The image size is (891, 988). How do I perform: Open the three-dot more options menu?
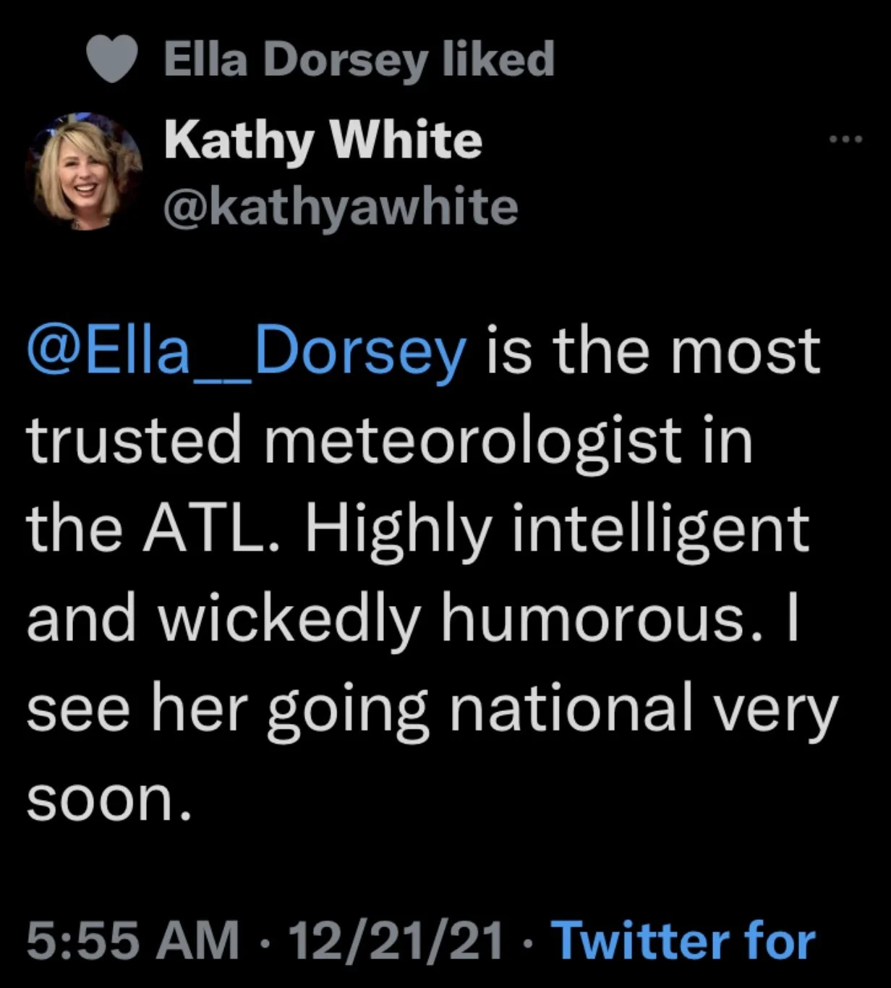point(847,138)
